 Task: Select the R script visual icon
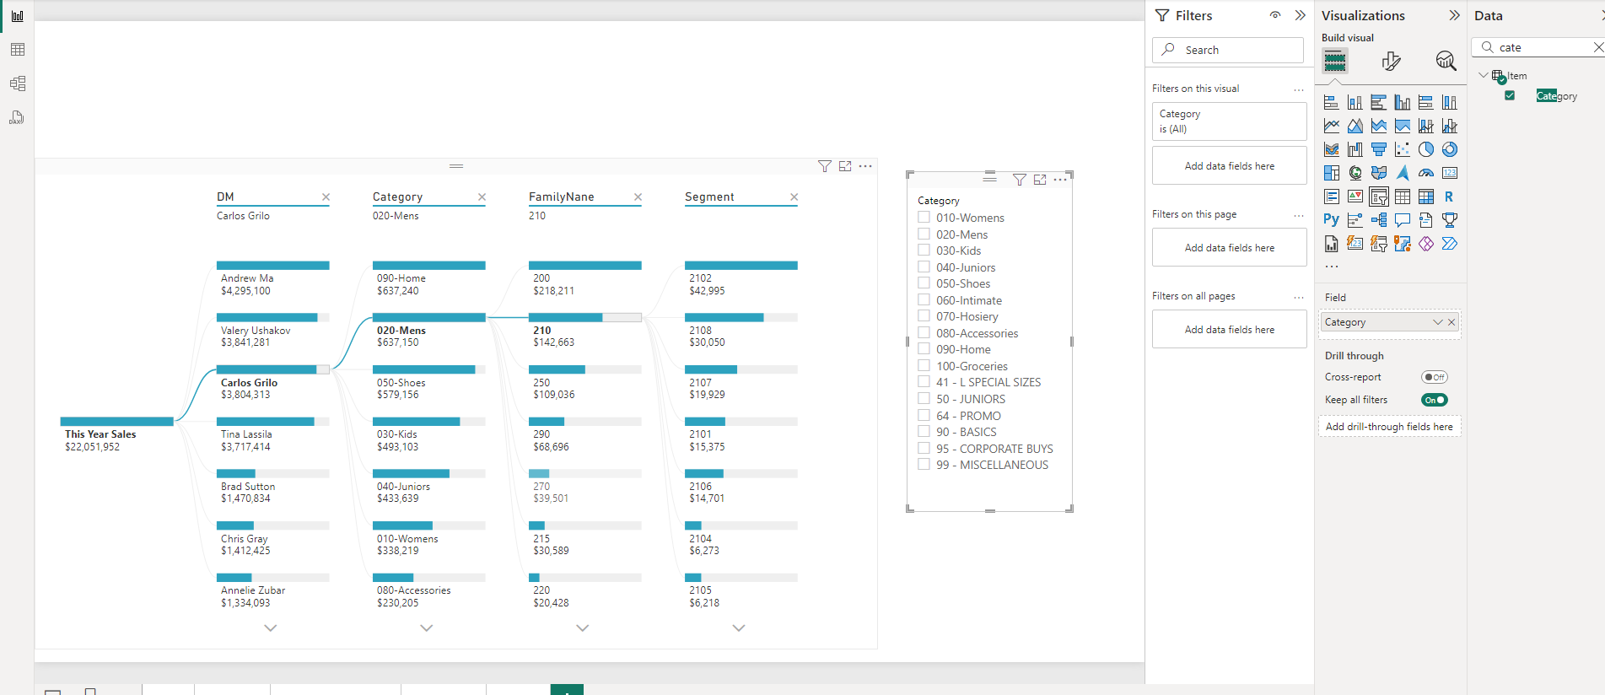(1449, 197)
